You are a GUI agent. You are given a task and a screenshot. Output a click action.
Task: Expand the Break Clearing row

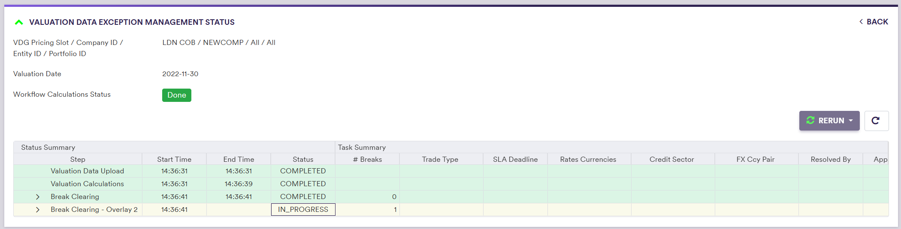[x=38, y=197]
